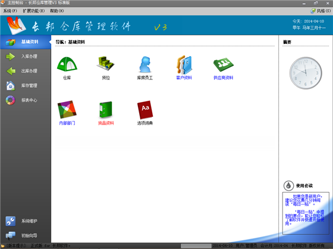The image size is (333, 249).
Task: Click the 初始向导 wizard icon
Action: (11, 235)
